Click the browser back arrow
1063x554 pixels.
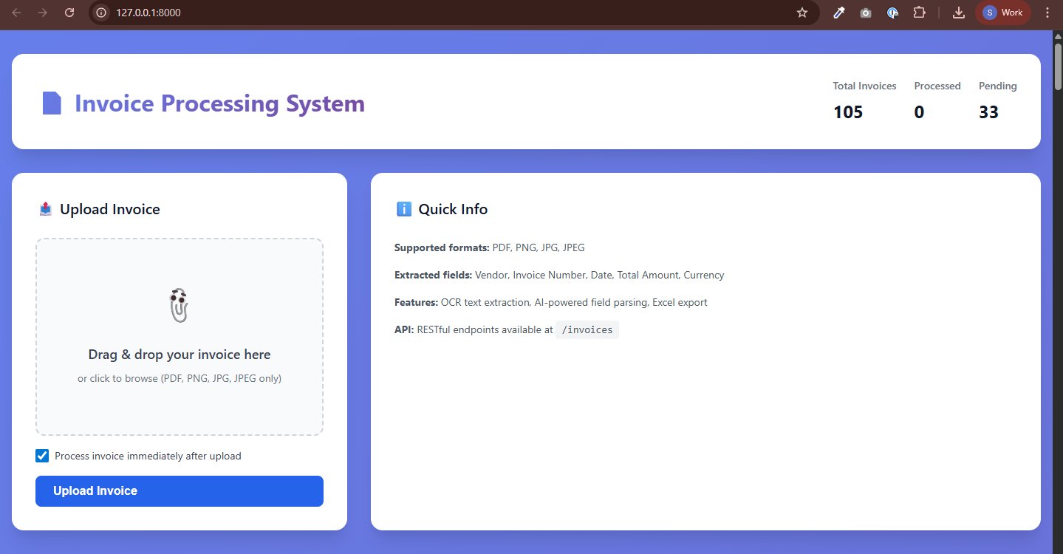(16, 13)
